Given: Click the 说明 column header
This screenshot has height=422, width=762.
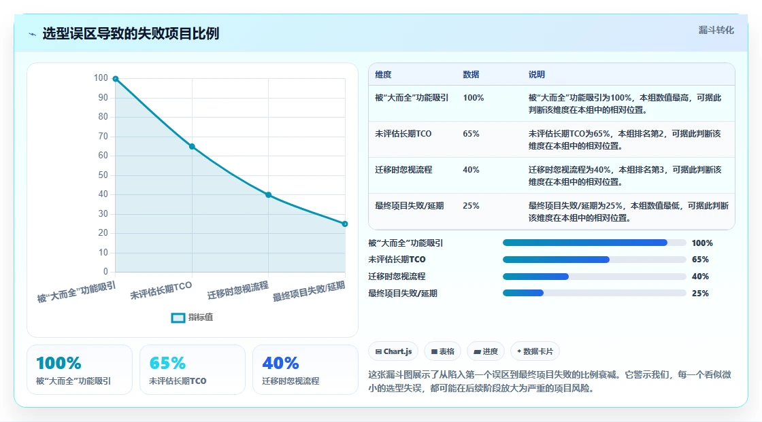Looking at the screenshot, I should 537,74.
